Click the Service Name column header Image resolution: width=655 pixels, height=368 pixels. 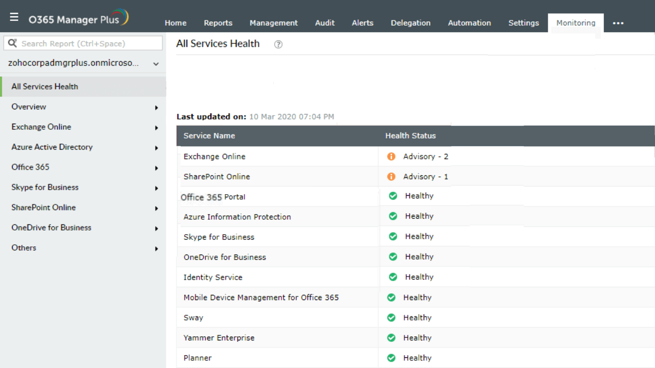pos(209,136)
